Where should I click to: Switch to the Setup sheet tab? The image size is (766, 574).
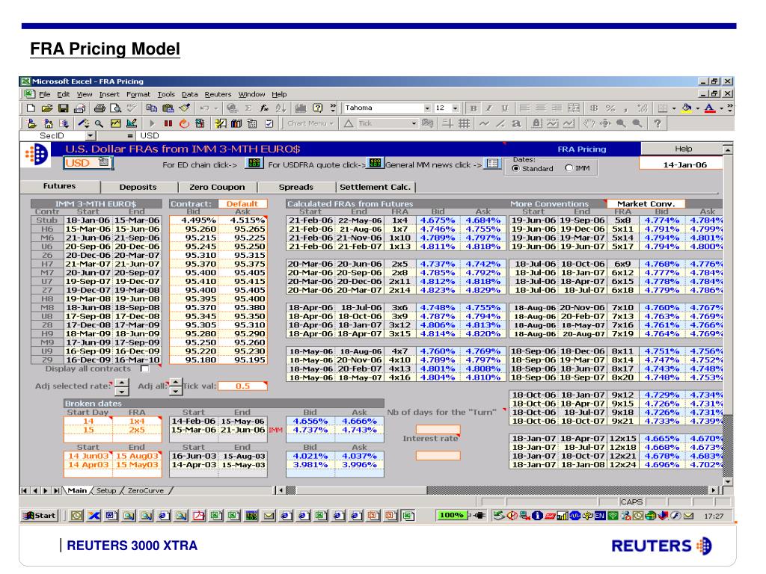(x=106, y=490)
